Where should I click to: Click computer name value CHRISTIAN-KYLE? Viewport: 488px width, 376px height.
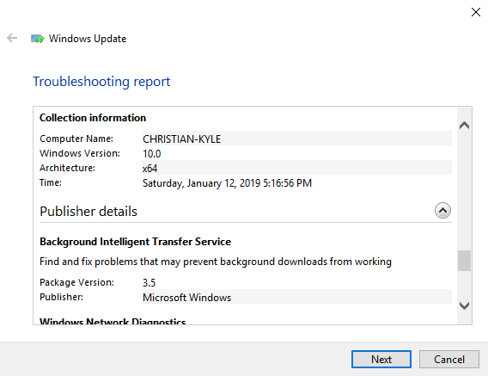[182, 139]
